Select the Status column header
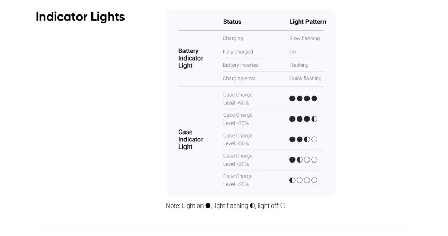This screenshot has width=448, height=236. (232, 22)
